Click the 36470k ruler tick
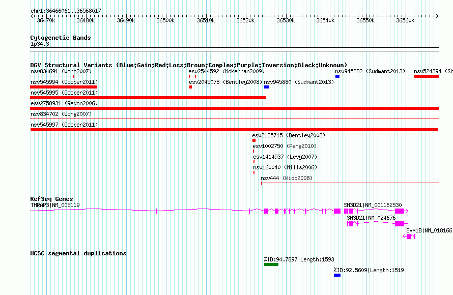The width and height of the screenshot is (453, 295). (46, 20)
